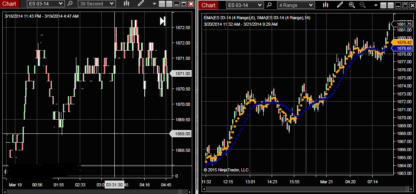416x194 pixels.
Task: Click the 1869.00 horizontal line price marker
Action: point(181,134)
